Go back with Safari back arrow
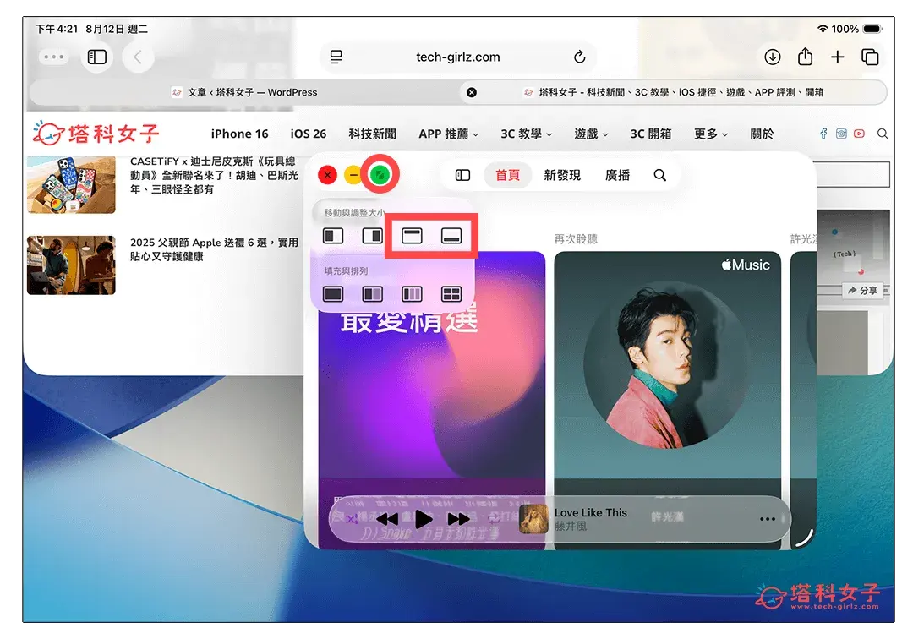The height and width of the screenshot is (639, 913). click(138, 57)
